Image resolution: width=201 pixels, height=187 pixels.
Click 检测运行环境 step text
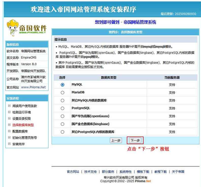[x=22, y=112]
